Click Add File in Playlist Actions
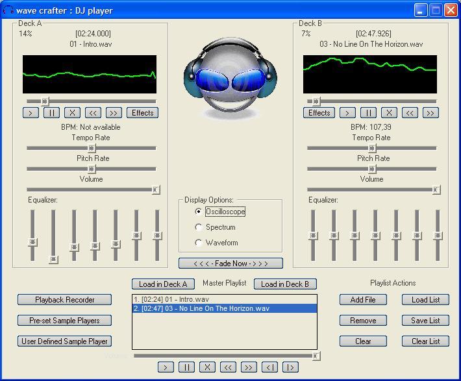Image resolution: width=461 pixels, height=381 pixels. (x=363, y=300)
